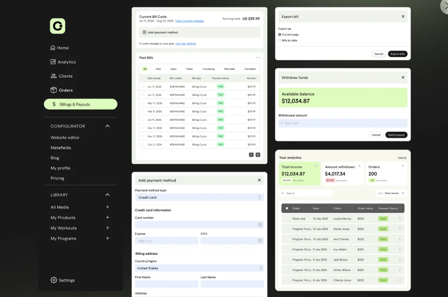
Task: Go to previous page of Past Bills
Action: pos(251,155)
